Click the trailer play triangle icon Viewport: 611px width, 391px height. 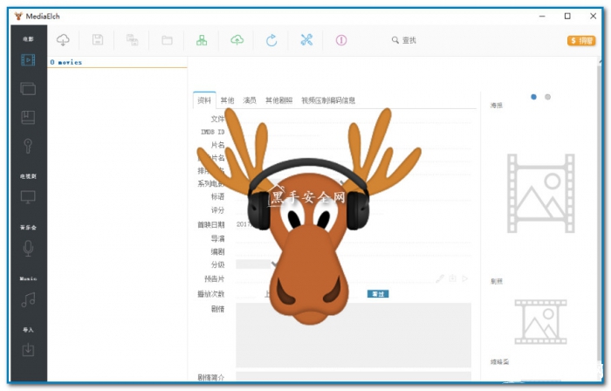(465, 278)
